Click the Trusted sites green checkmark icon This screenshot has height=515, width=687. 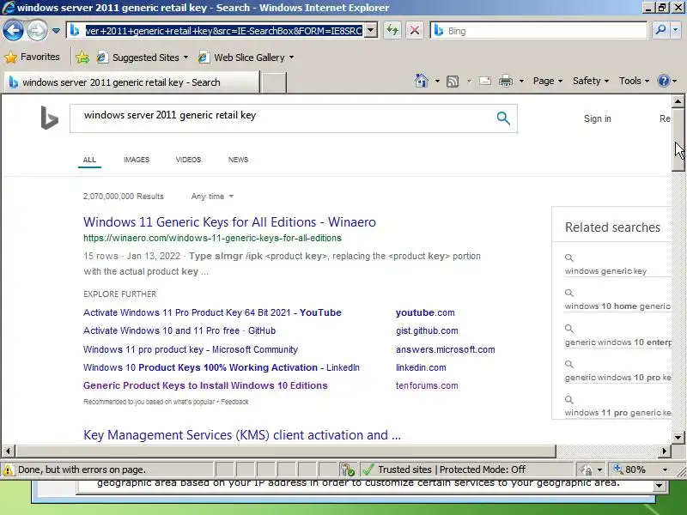click(368, 470)
